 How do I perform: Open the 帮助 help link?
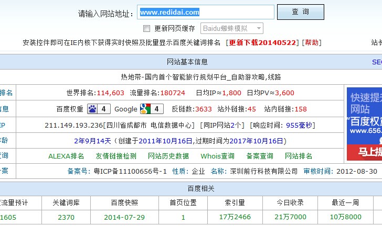coord(312,43)
